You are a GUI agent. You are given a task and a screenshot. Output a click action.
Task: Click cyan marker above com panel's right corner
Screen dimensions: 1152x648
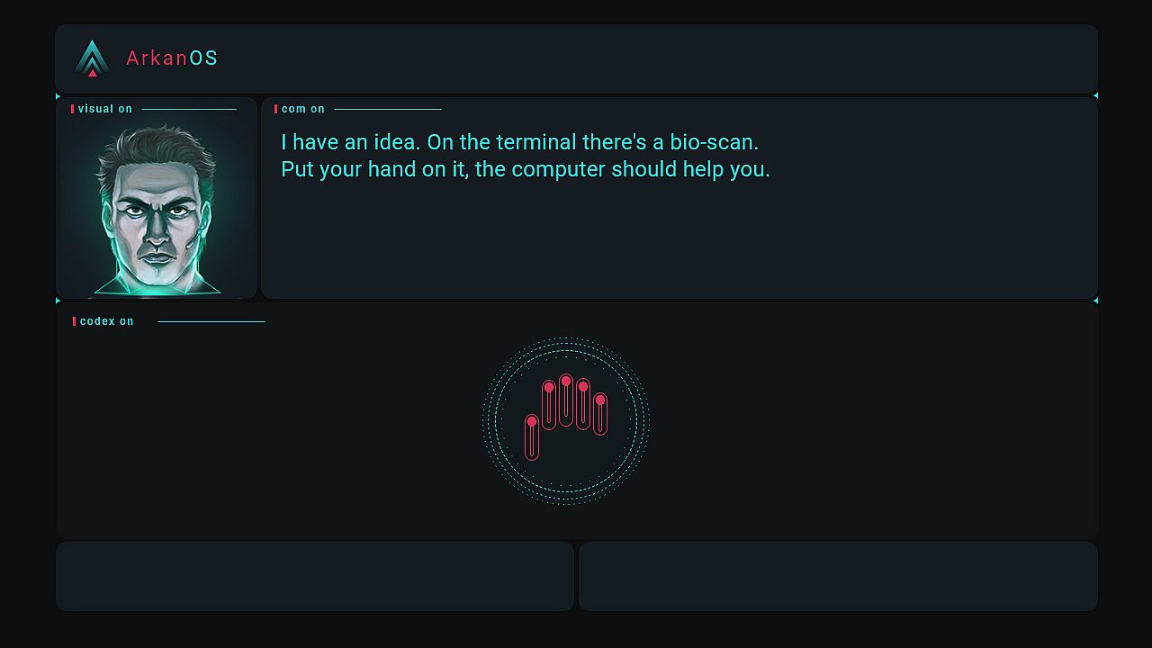click(x=1095, y=95)
